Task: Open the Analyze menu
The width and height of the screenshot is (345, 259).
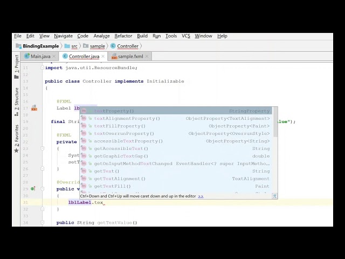Action: [101, 36]
